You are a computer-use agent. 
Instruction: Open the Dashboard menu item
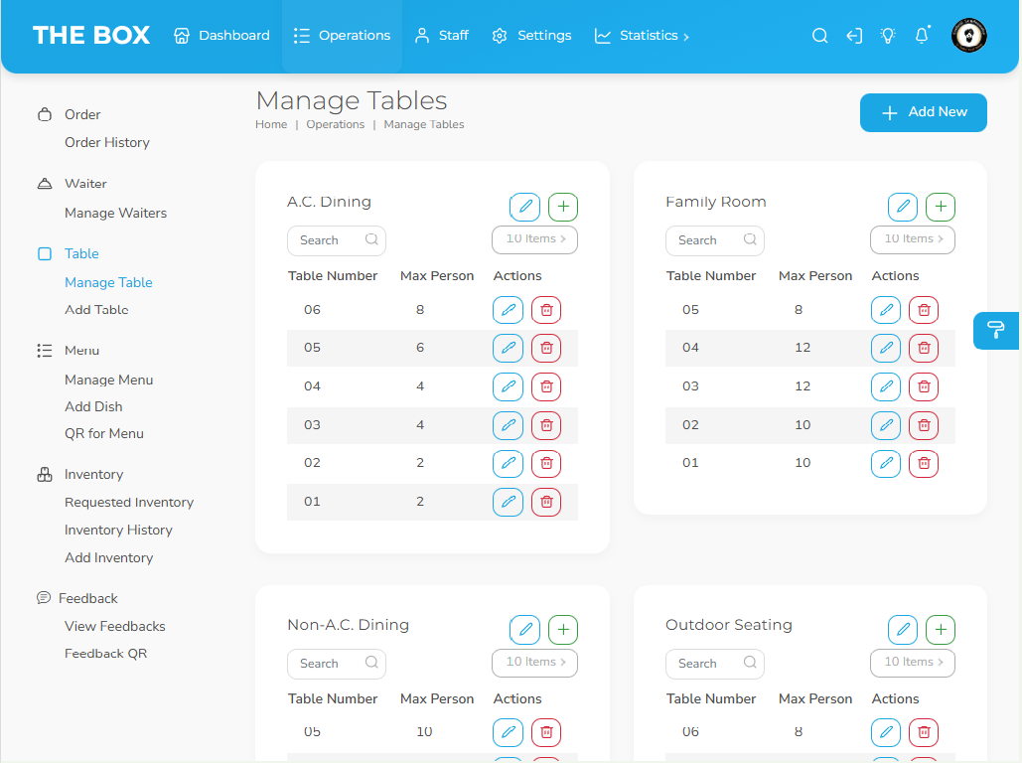click(221, 36)
